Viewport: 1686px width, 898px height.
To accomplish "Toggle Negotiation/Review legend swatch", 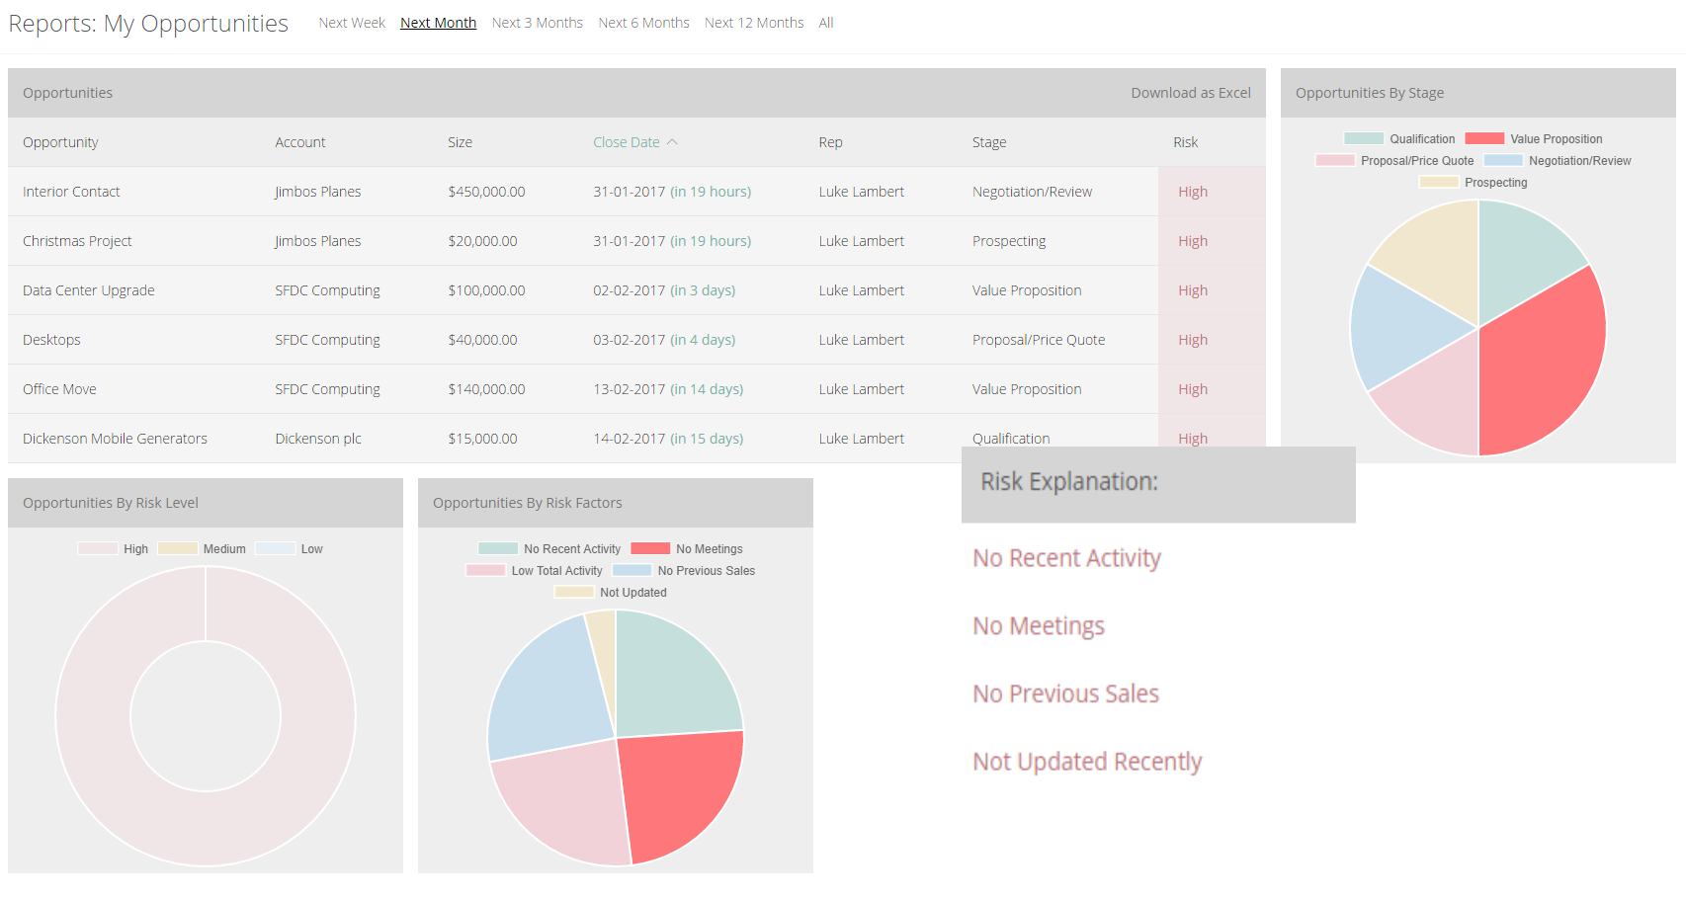I will click(x=1503, y=160).
